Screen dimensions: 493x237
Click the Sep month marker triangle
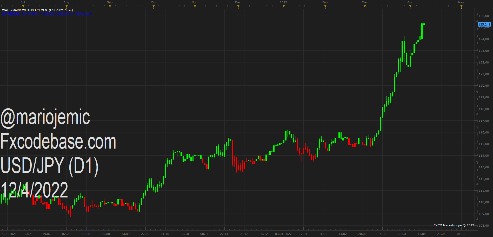[110, 7]
